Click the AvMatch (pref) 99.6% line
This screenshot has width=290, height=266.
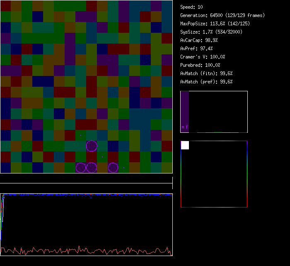(x=206, y=82)
